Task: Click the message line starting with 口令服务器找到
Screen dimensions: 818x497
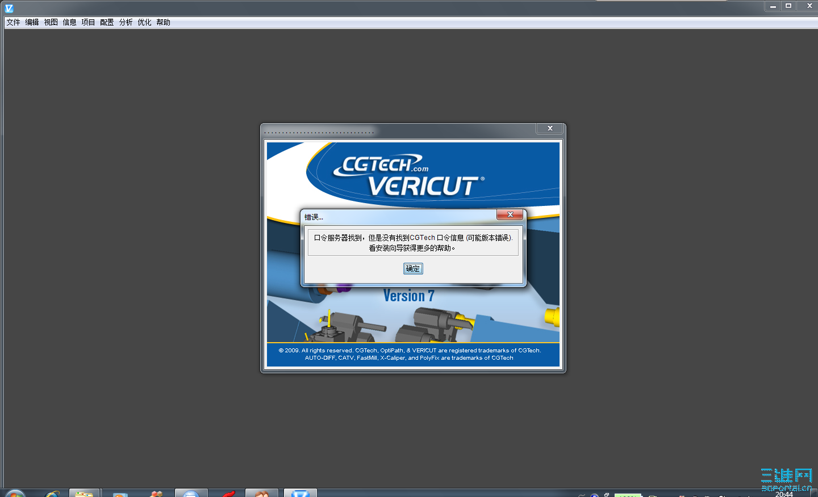Action: (x=414, y=238)
